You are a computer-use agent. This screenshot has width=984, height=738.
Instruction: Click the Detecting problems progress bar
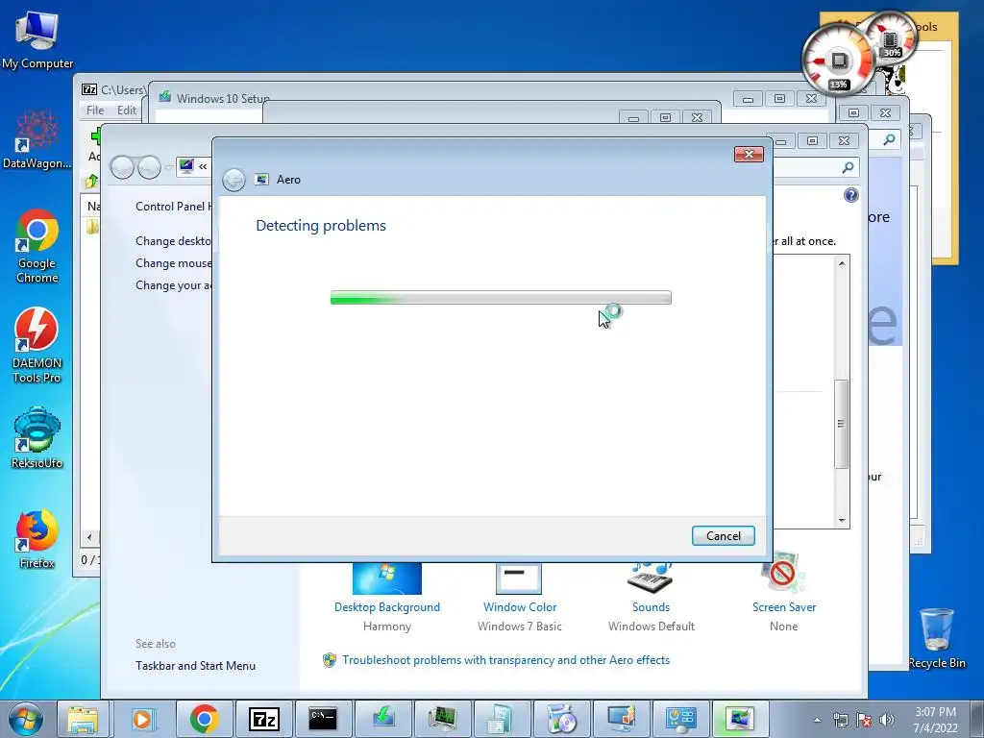tap(501, 298)
